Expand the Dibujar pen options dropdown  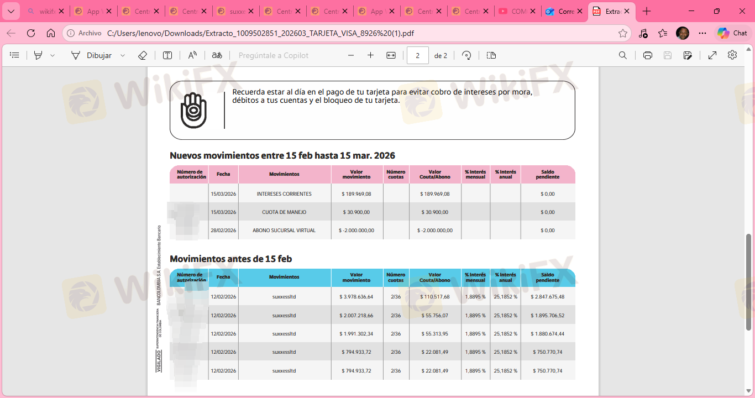click(x=123, y=55)
